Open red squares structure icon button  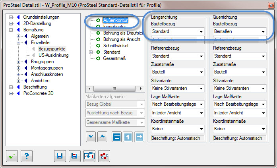[x=104, y=156]
